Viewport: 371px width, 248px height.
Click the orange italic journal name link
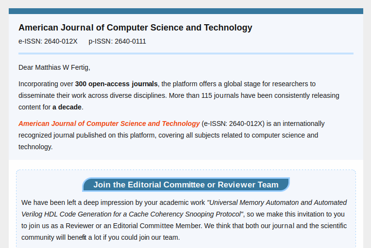click(x=109, y=124)
